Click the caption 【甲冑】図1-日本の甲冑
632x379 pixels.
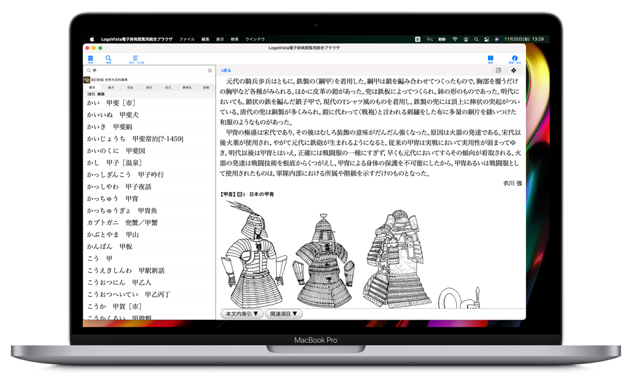pos(247,194)
